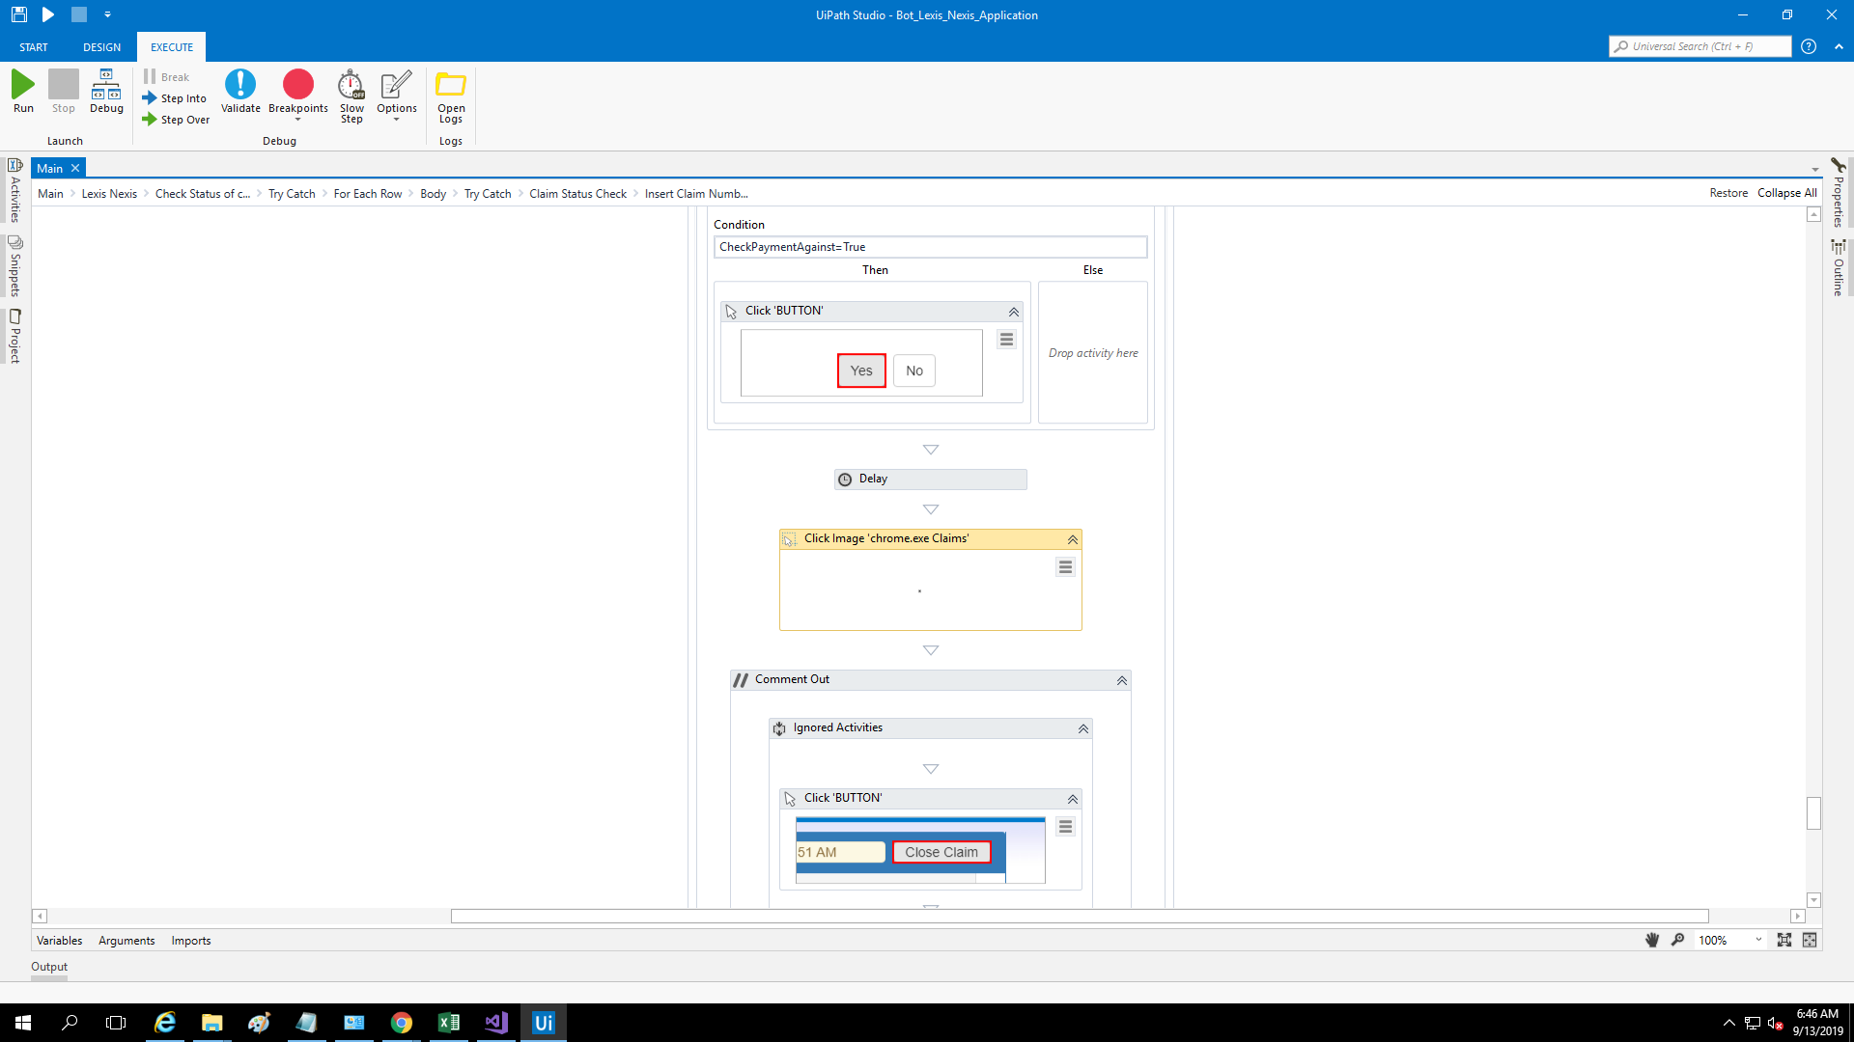Screen dimensions: 1854x1042
Task: Open Excel from the taskbar
Action: point(449,1023)
